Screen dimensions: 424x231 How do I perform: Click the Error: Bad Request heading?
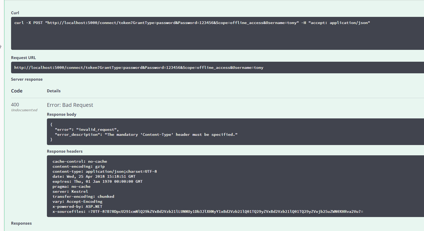click(x=70, y=105)
